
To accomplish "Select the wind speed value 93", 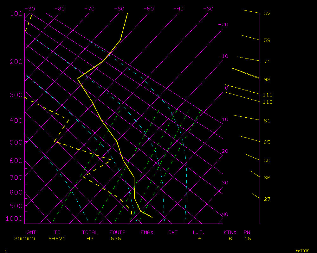I will tap(267, 80).
